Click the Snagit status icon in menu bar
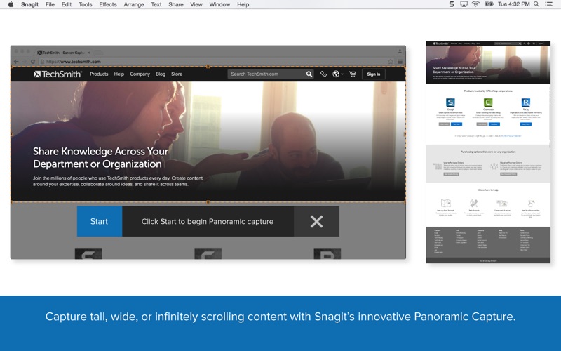The image size is (561, 351). pos(452,4)
